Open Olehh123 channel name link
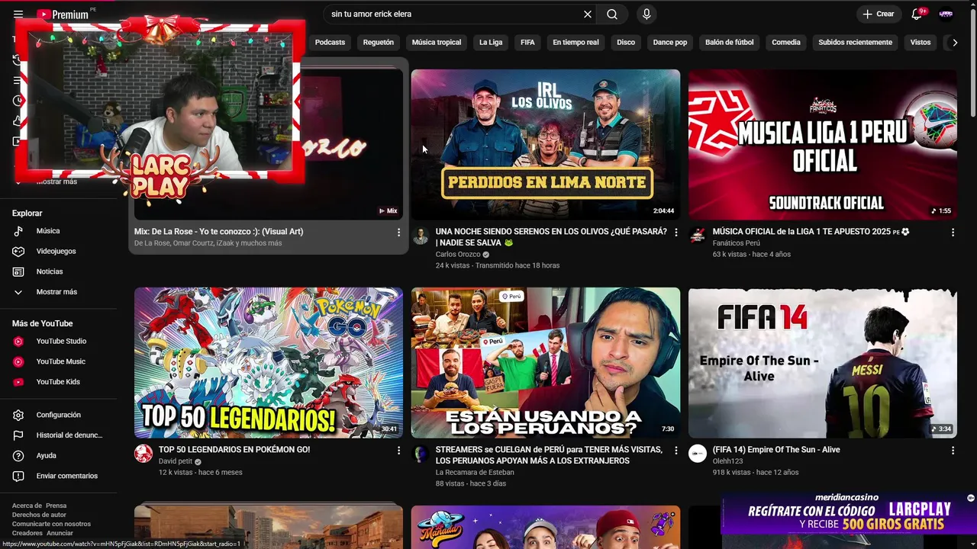The image size is (977, 549). [727, 461]
